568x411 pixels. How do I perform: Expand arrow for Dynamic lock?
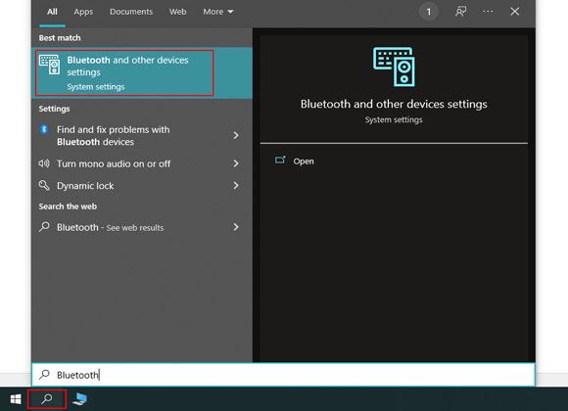[x=236, y=185]
